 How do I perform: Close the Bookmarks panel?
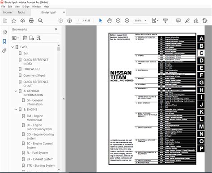tap(56, 29)
